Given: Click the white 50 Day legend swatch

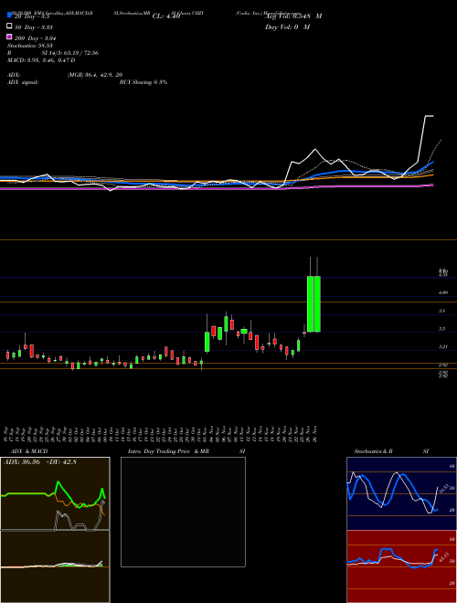Looking at the screenshot, I should (x=9, y=26).
